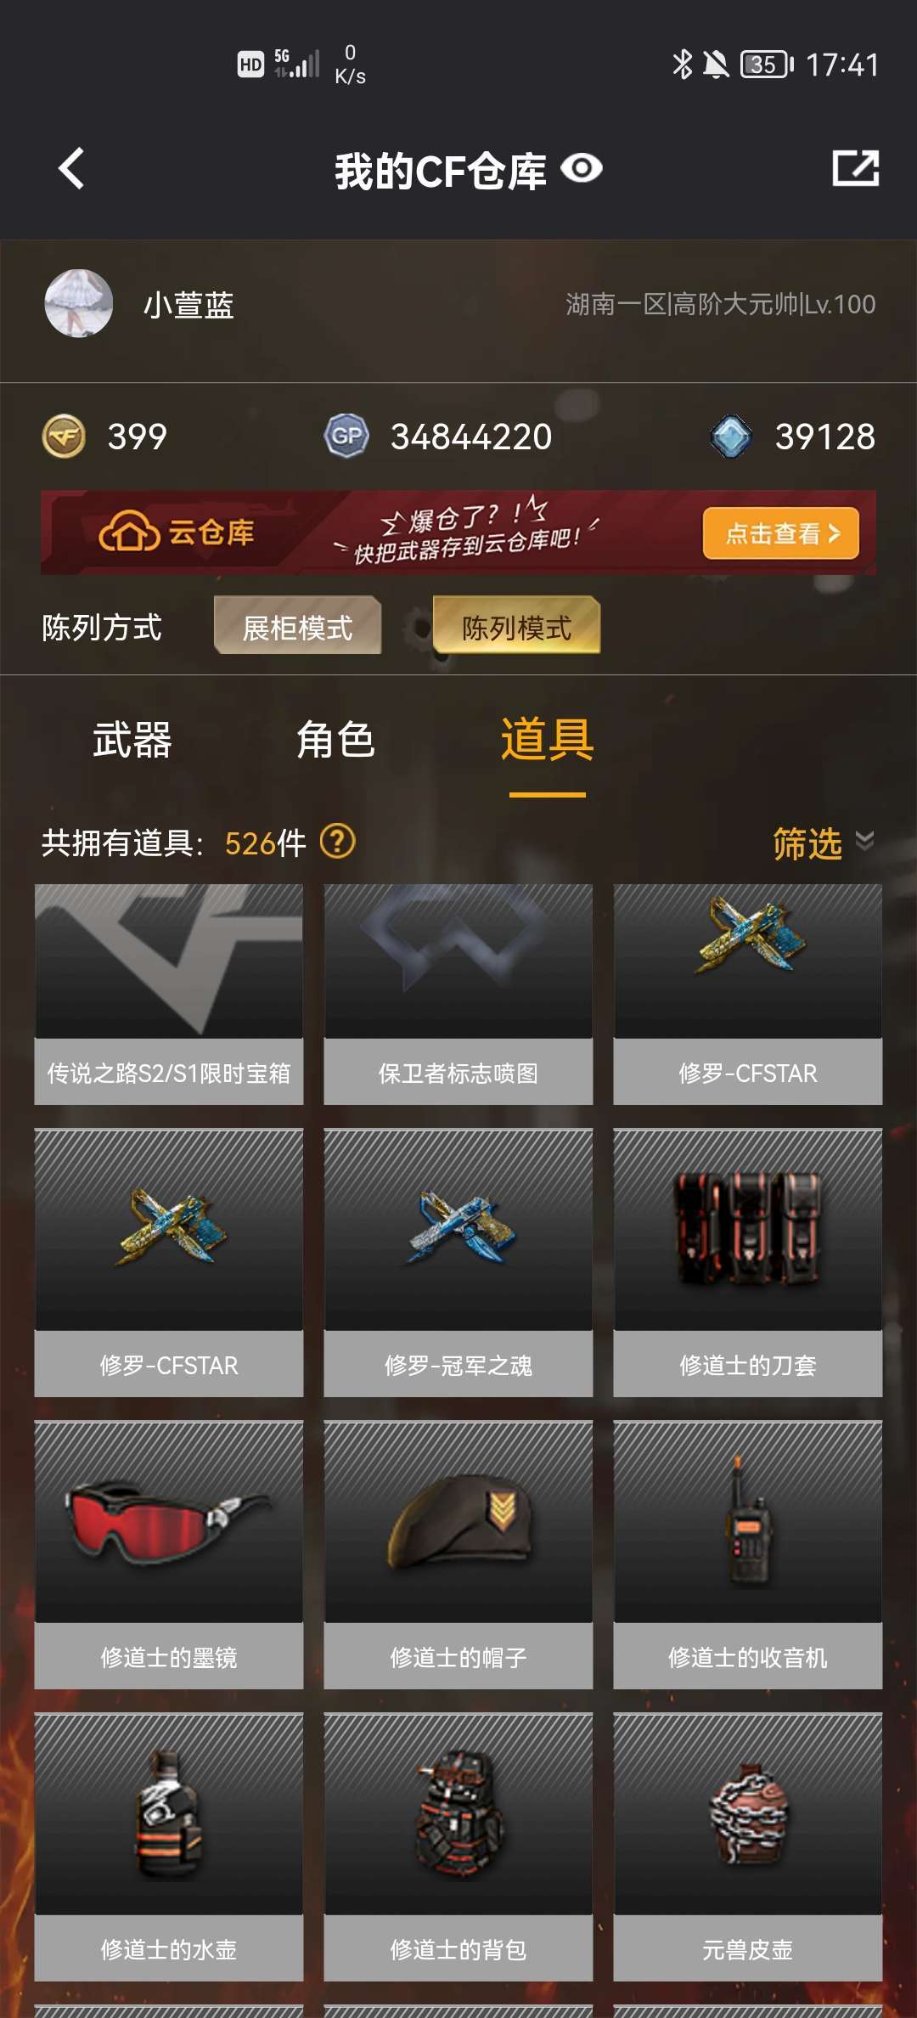Viewport: 917px width, 2018px height.
Task: Tap the blue diamond currency icon
Action: point(731,437)
